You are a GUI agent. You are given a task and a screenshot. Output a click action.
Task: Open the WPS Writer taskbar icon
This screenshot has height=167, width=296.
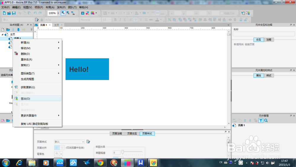141,163
